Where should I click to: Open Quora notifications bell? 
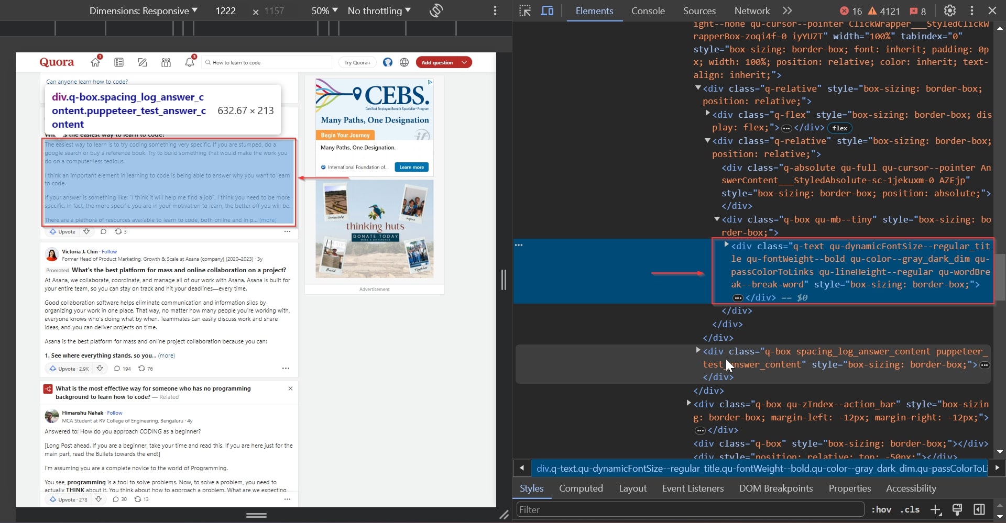(x=190, y=62)
